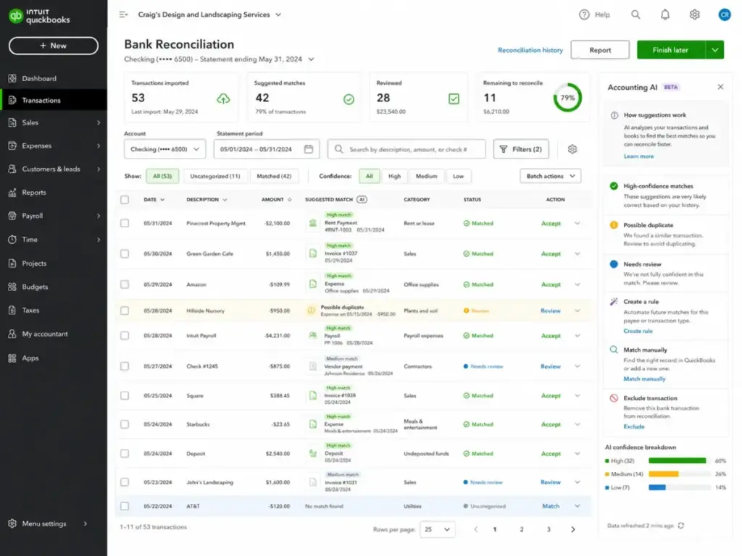The image size is (742, 556).
Task: Open Batch actions dropdown
Action: [551, 176]
